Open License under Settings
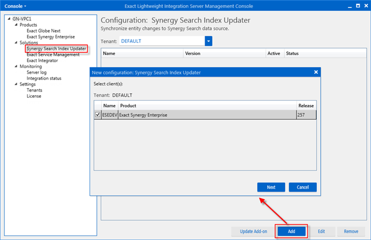Screen dimensions: 371x240 pos(34,96)
